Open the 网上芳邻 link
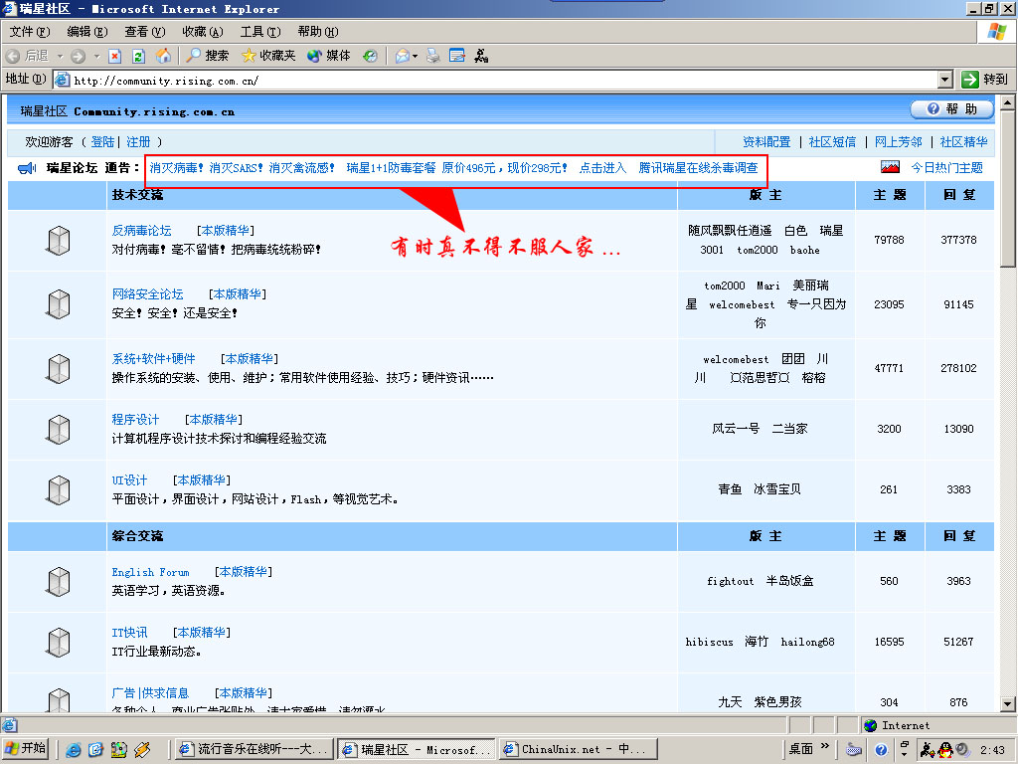1018x764 pixels. 898,141
